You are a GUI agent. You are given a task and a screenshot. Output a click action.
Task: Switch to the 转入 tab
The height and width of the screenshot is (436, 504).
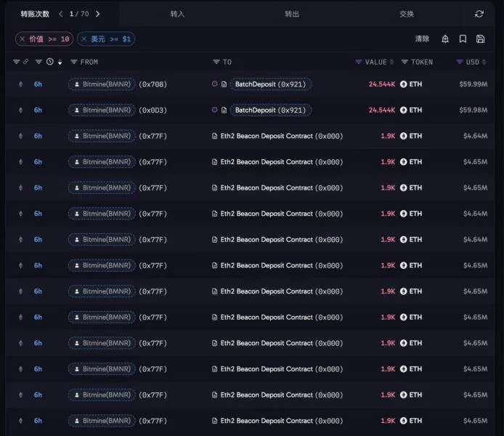pos(177,14)
